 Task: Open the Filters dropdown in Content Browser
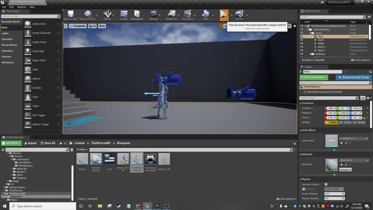coord(82,150)
